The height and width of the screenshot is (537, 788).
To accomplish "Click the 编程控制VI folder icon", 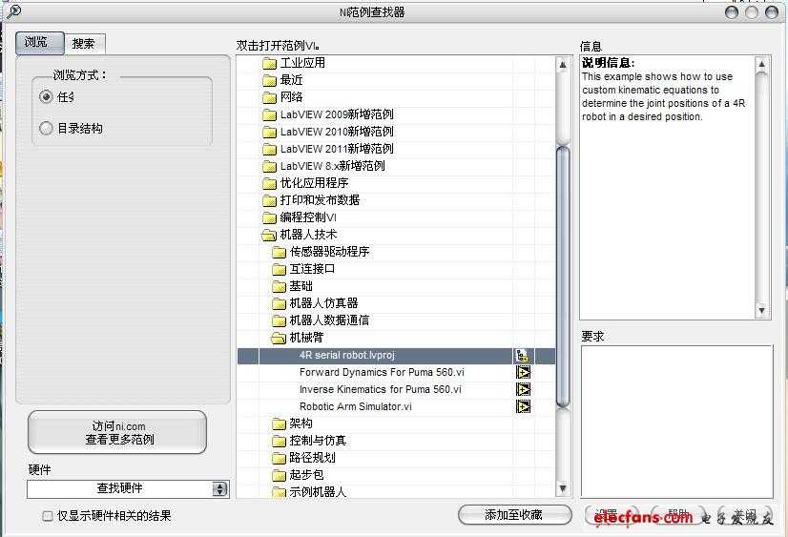I will tap(270, 217).
